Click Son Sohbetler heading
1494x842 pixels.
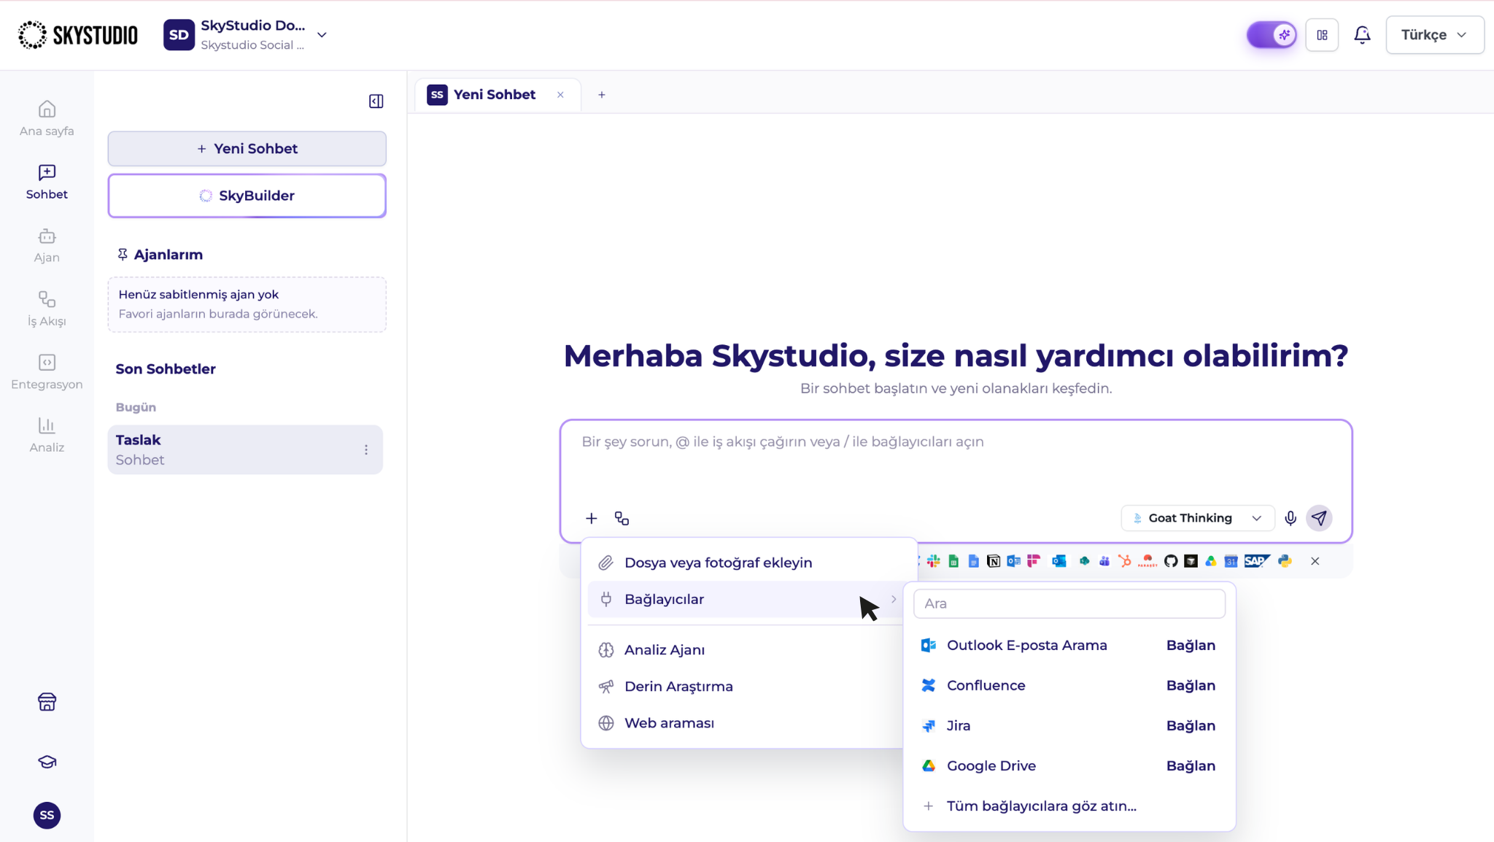166,369
